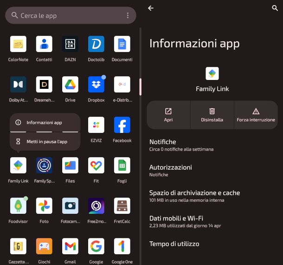Image resolution: width=283 pixels, height=265 pixels.
Task: Click the 'Cerca le app' search field
Action: (x=65, y=15)
